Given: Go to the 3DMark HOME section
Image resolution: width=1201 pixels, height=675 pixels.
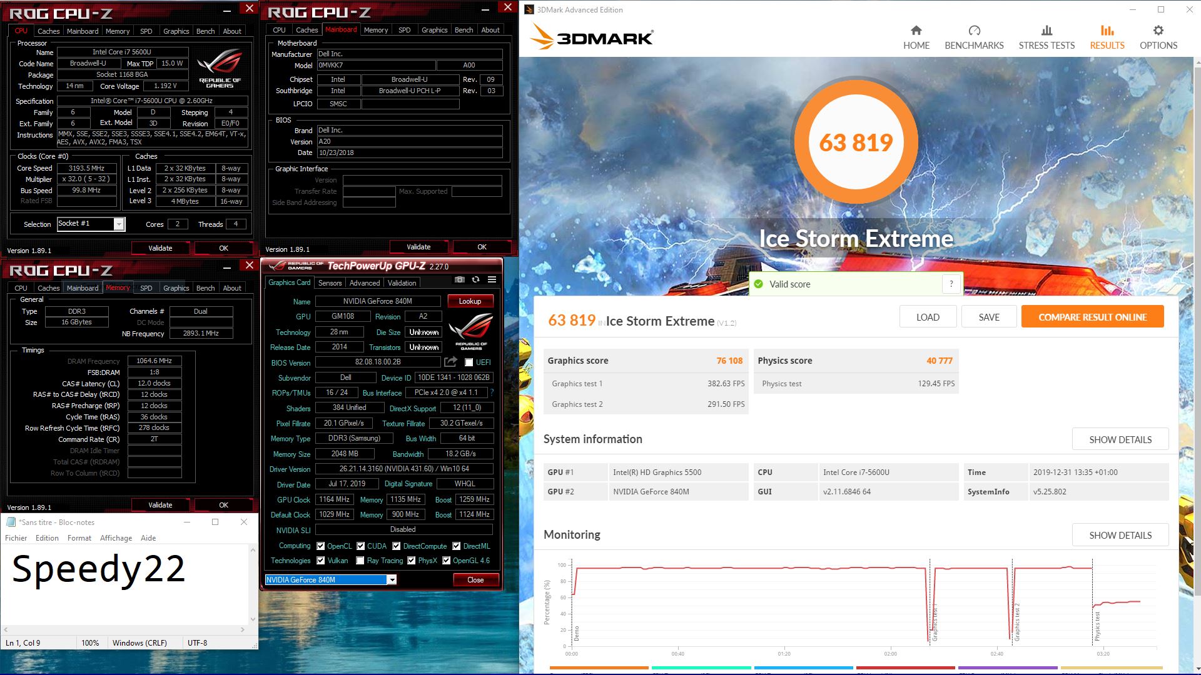Looking at the screenshot, I should point(916,37).
